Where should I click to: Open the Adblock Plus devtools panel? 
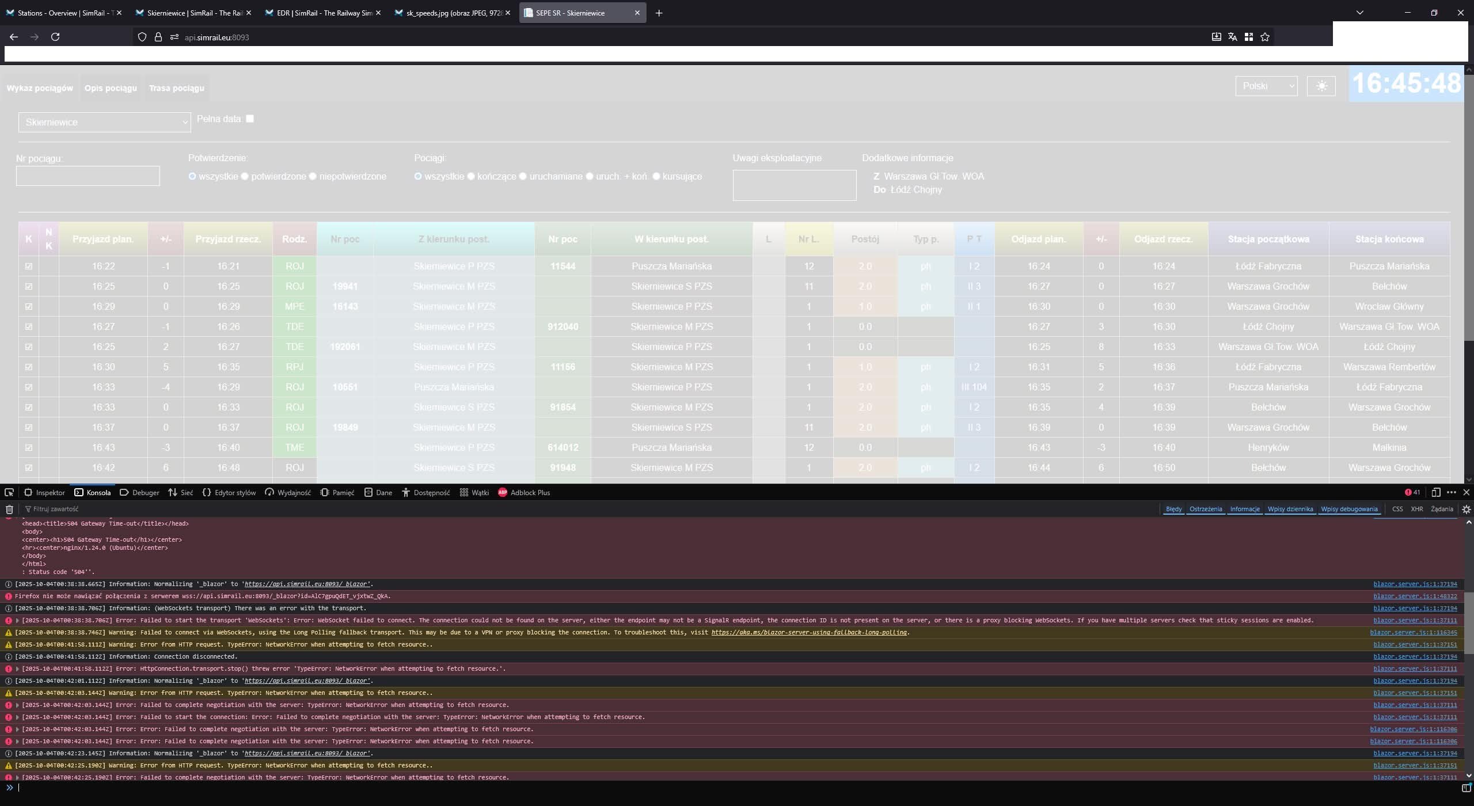524,492
